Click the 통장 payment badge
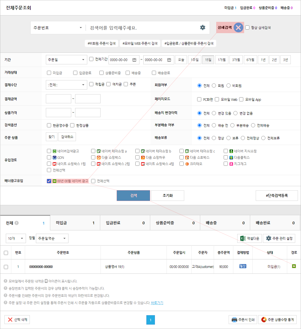Image resolution: width=301 pixels, height=329 pixels. (243, 266)
